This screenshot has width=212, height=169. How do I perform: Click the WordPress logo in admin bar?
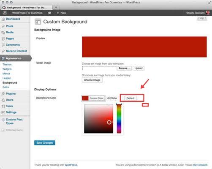5,13
